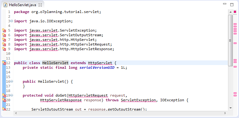
Task: Click error quick-fix marker on line 6
Action: click(x=4, y=35)
